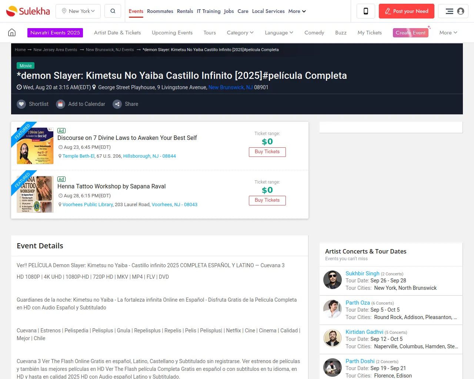Open the hamburger profile menu
Viewport: 474px width, 379px height.
point(453,11)
